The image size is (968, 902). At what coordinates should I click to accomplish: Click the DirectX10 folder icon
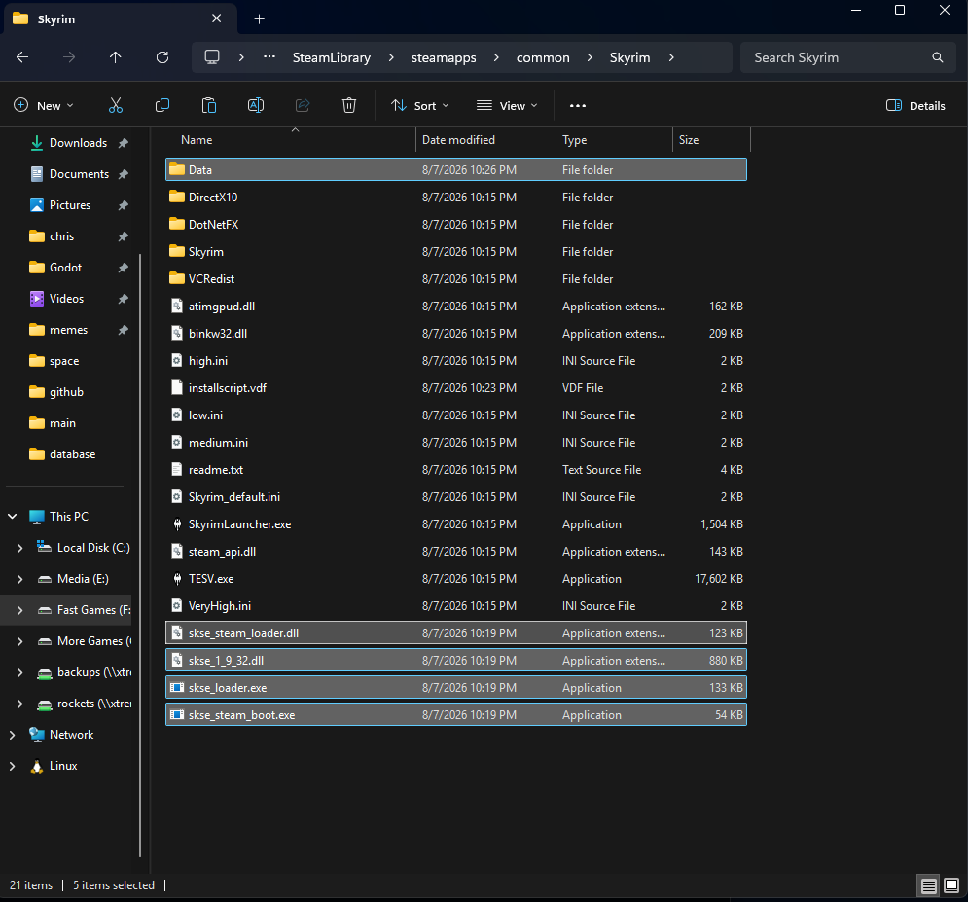[x=177, y=197]
